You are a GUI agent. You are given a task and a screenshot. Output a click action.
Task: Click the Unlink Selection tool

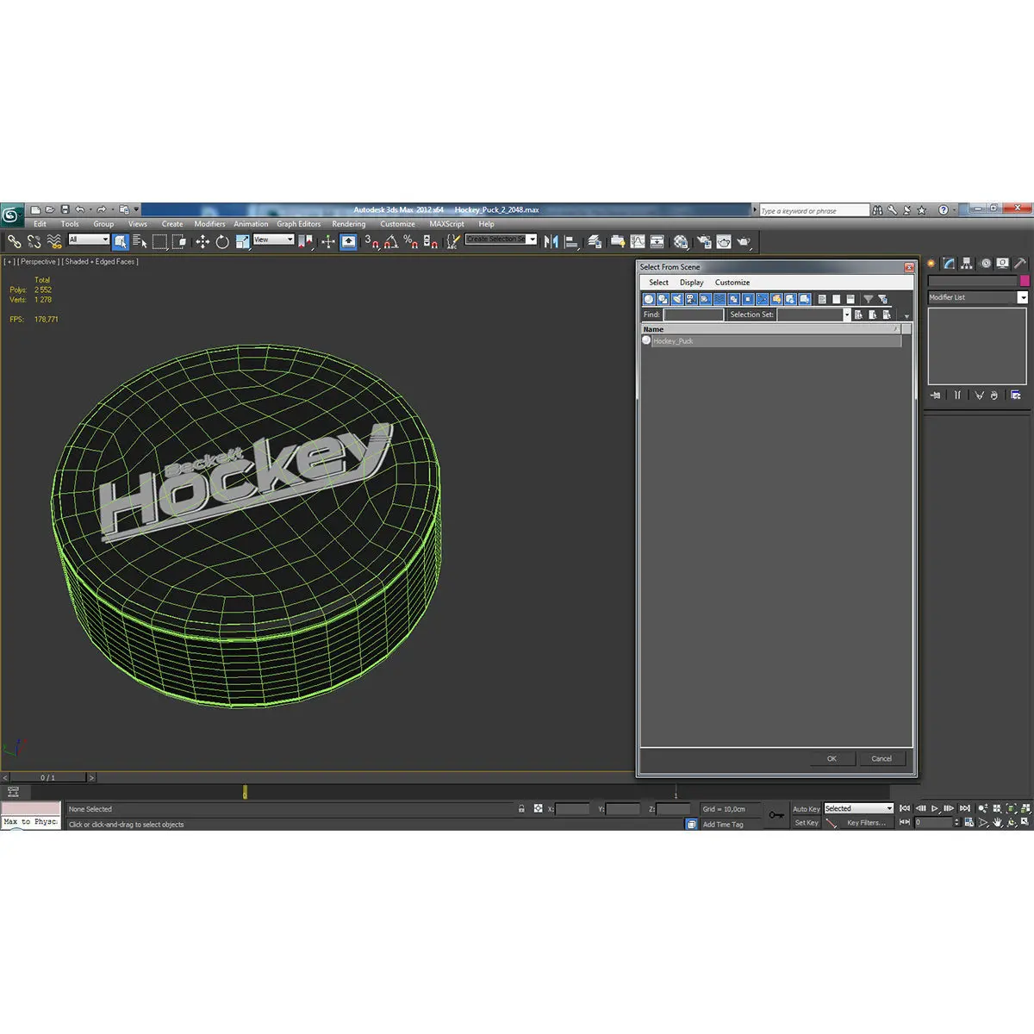34,242
